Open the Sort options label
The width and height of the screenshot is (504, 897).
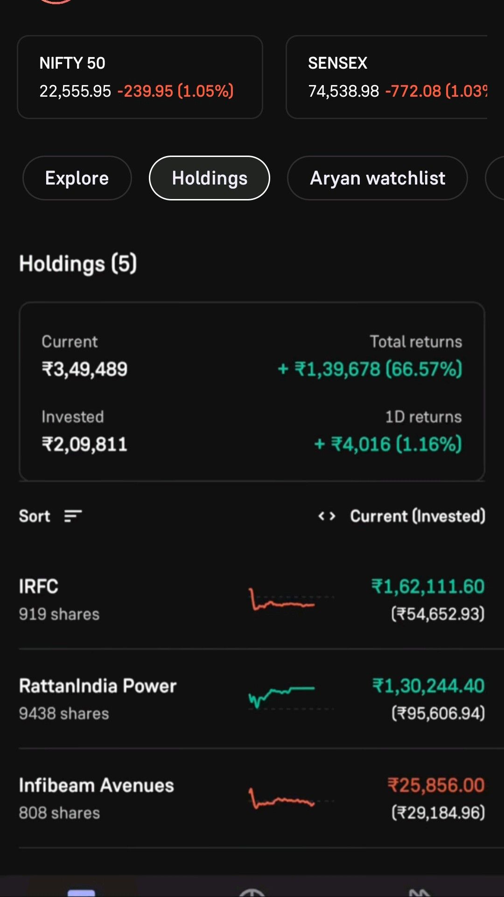(x=35, y=516)
